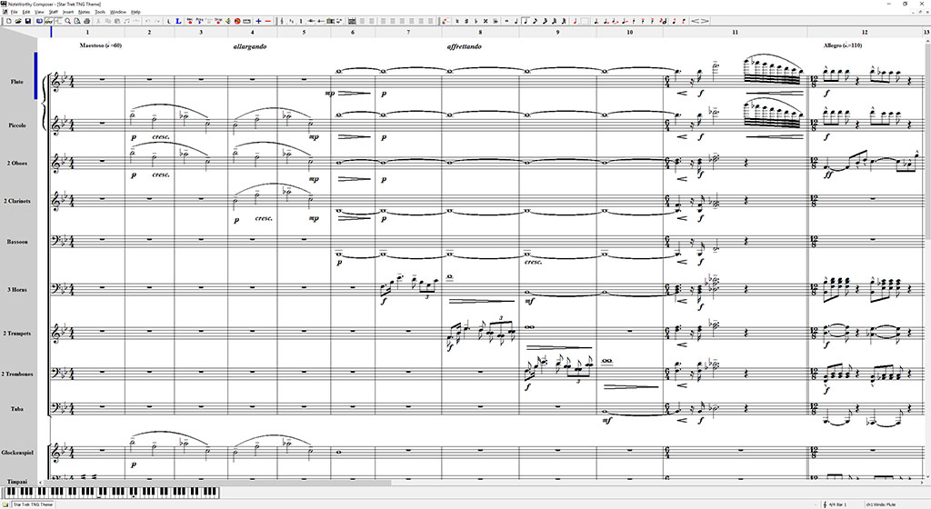Image resolution: width=931 pixels, height=509 pixels.
Task: Click measure number 11 in the ruler
Action: tap(735, 32)
